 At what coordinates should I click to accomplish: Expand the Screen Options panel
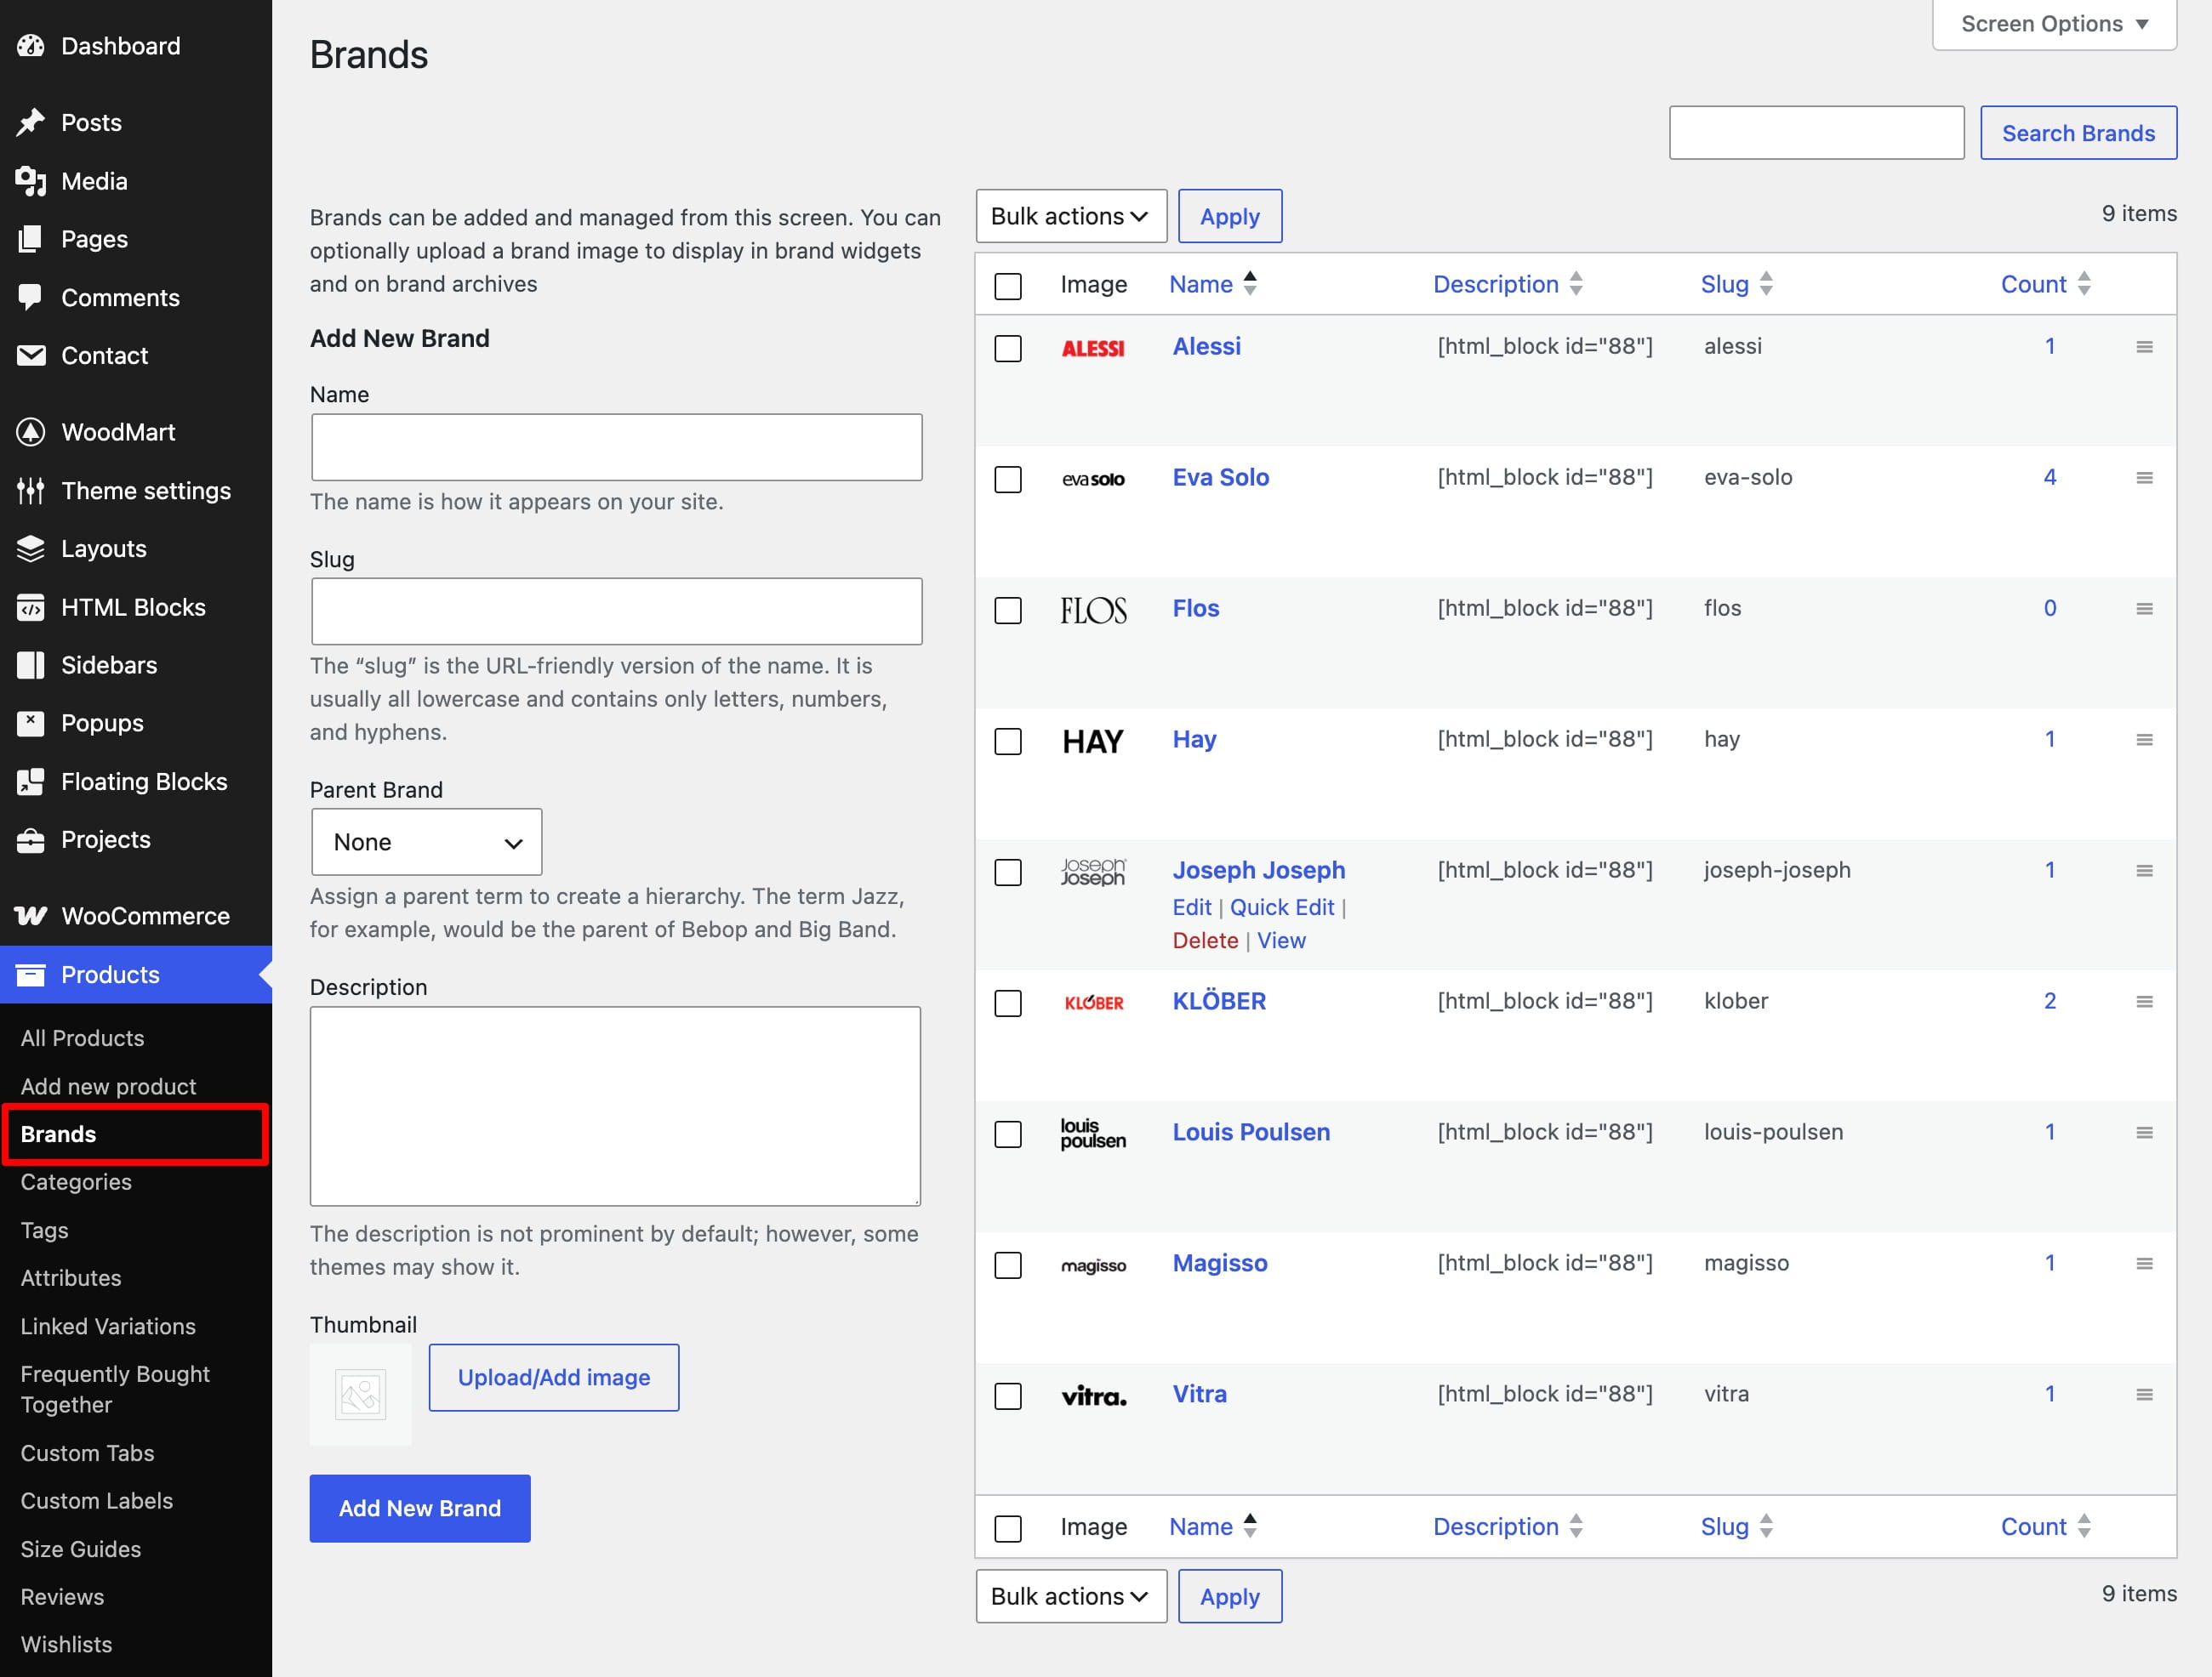[x=2054, y=24]
